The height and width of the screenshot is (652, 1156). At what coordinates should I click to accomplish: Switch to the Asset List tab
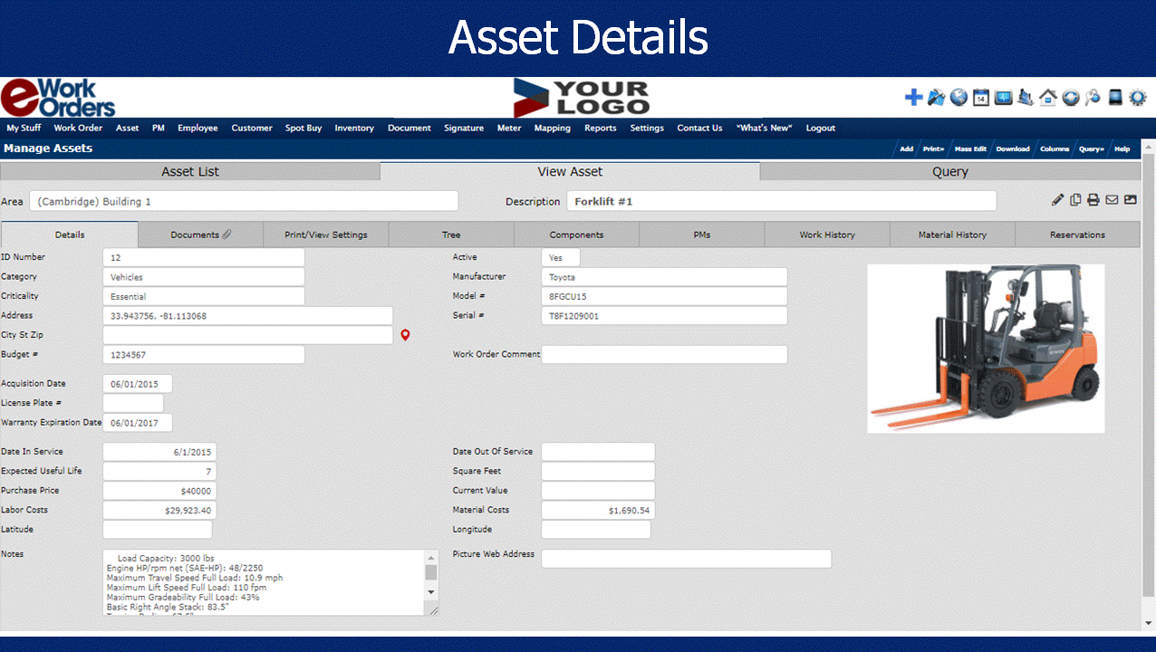point(190,171)
